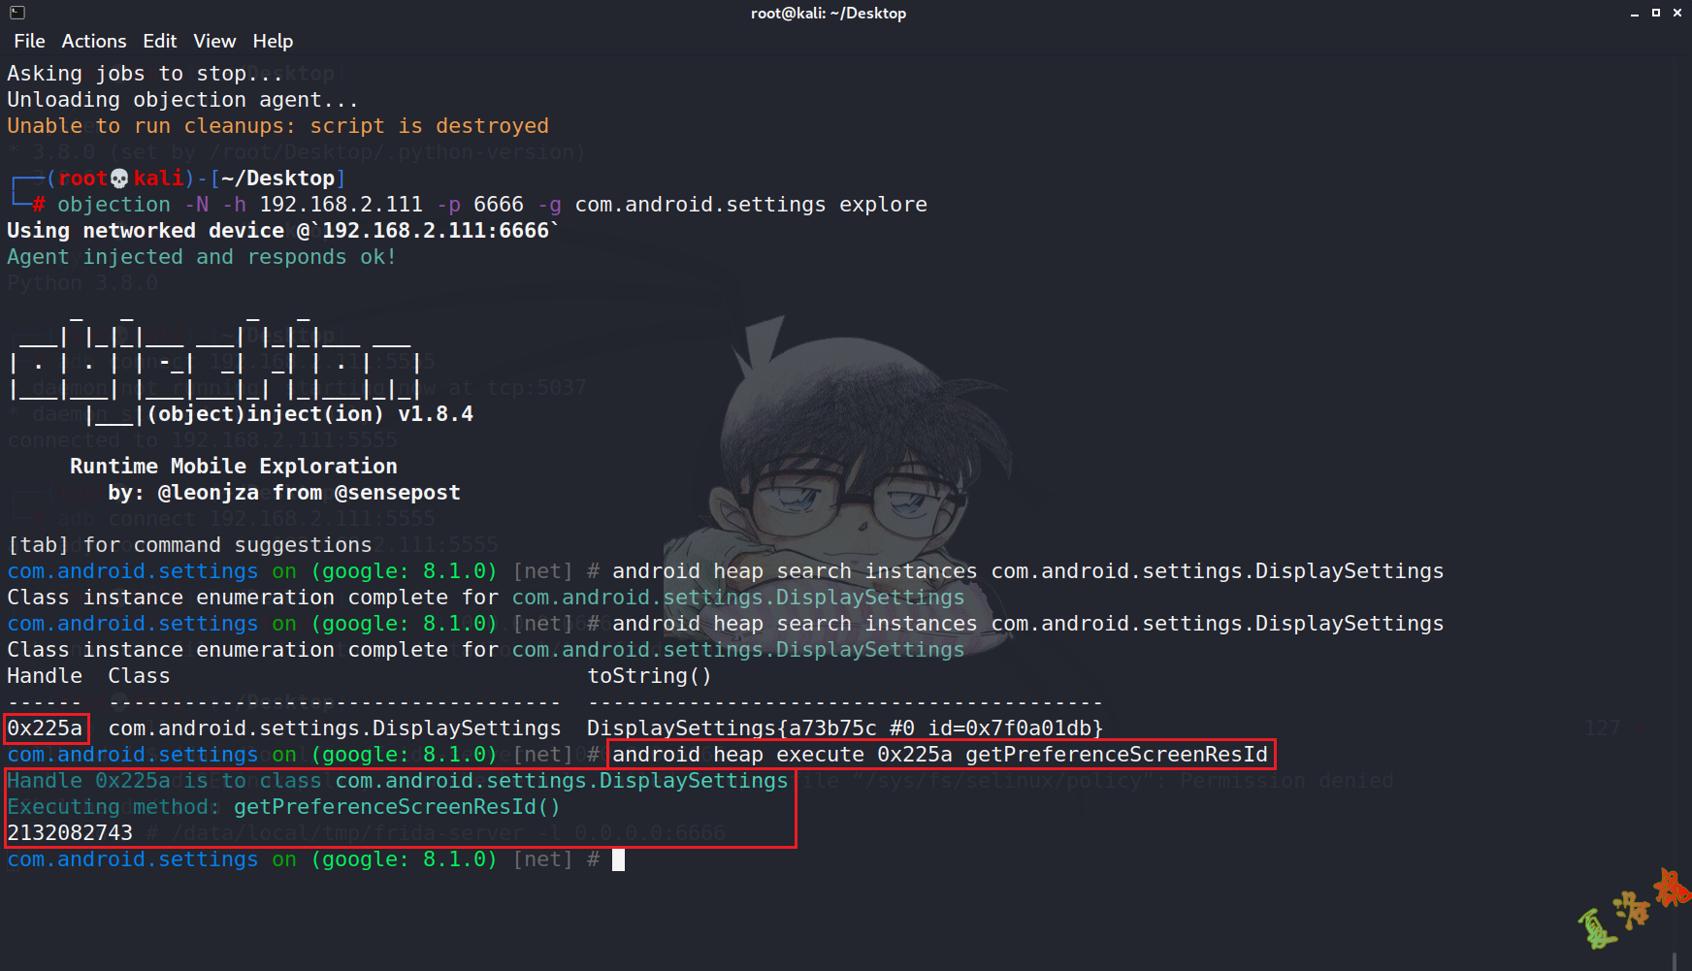Open the Help menu
The width and height of the screenshot is (1692, 971).
coord(273,41)
